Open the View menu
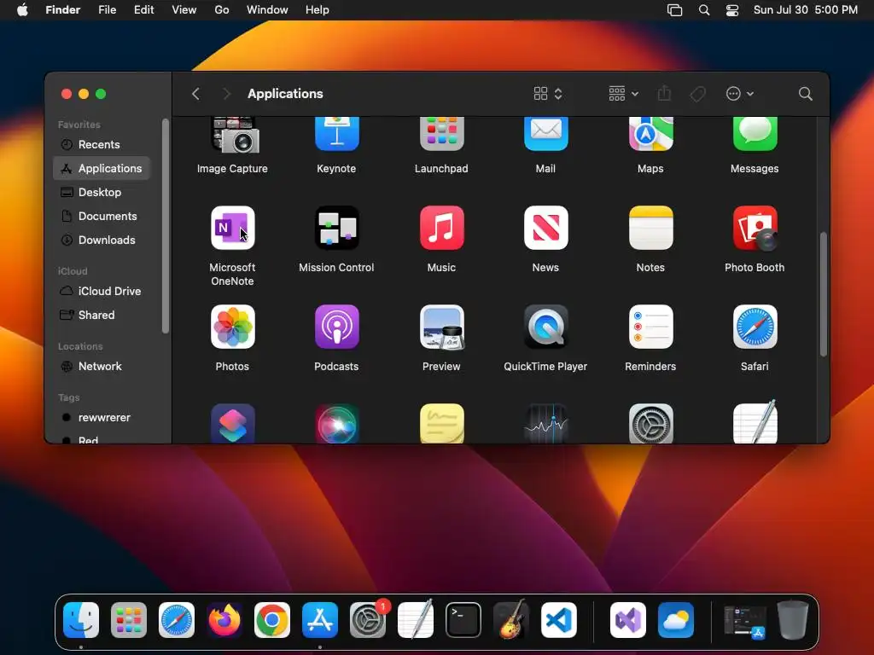This screenshot has width=874, height=655. click(x=184, y=10)
